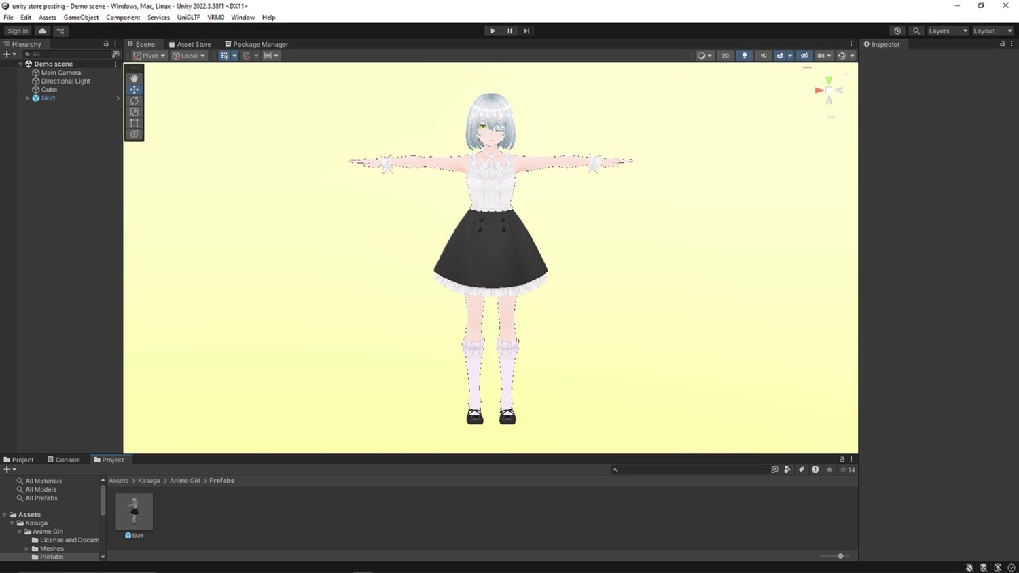Screen dimensions: 1019x573
Task: Open the Inspector panel's three-dot menu
Action: [x=1012, y=44]
